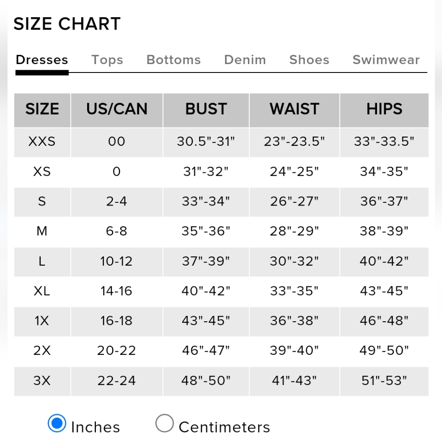Open the Swimwear tab
This screenshot has height=442, width=442.
click(386, 60)
